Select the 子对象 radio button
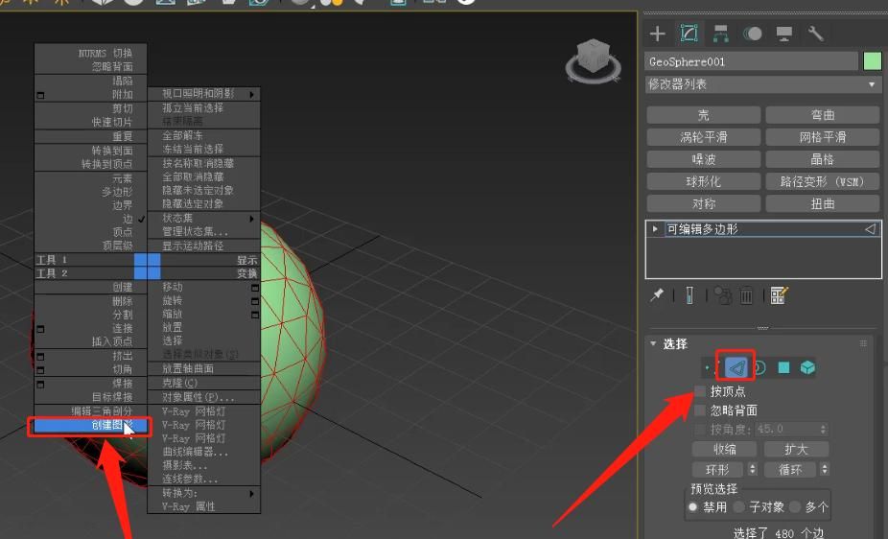This screenshot has width=888, height=539. [738, 506]
